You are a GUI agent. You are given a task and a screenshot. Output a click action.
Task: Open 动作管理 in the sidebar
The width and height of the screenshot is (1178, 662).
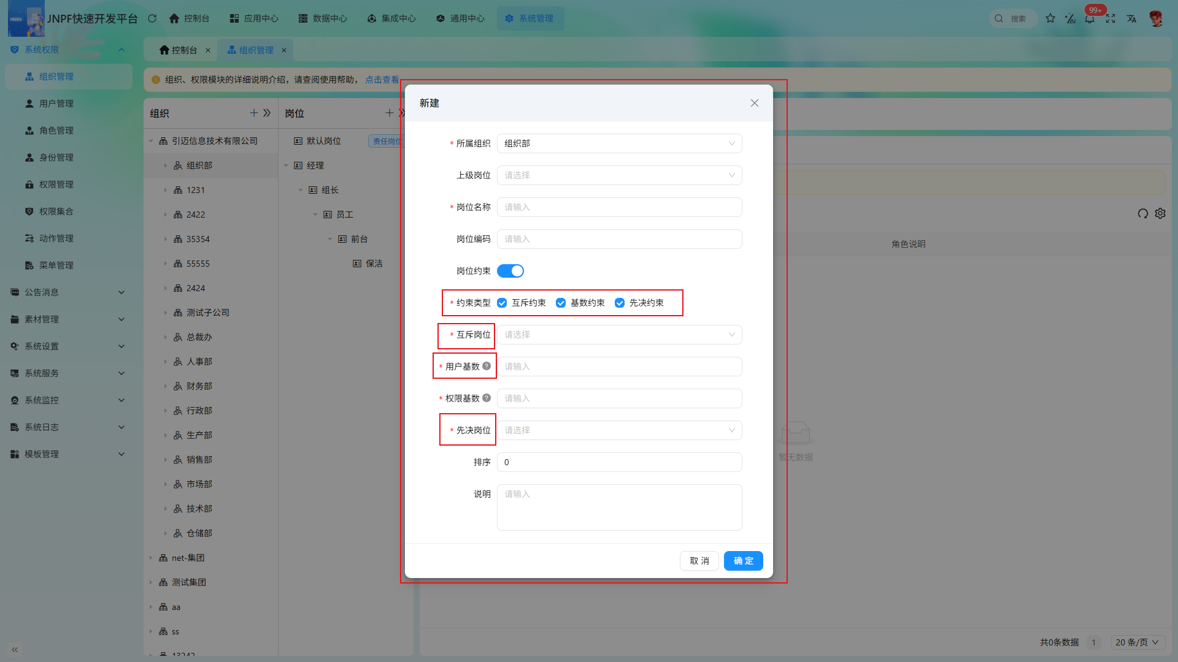click(x=69, y=238)
